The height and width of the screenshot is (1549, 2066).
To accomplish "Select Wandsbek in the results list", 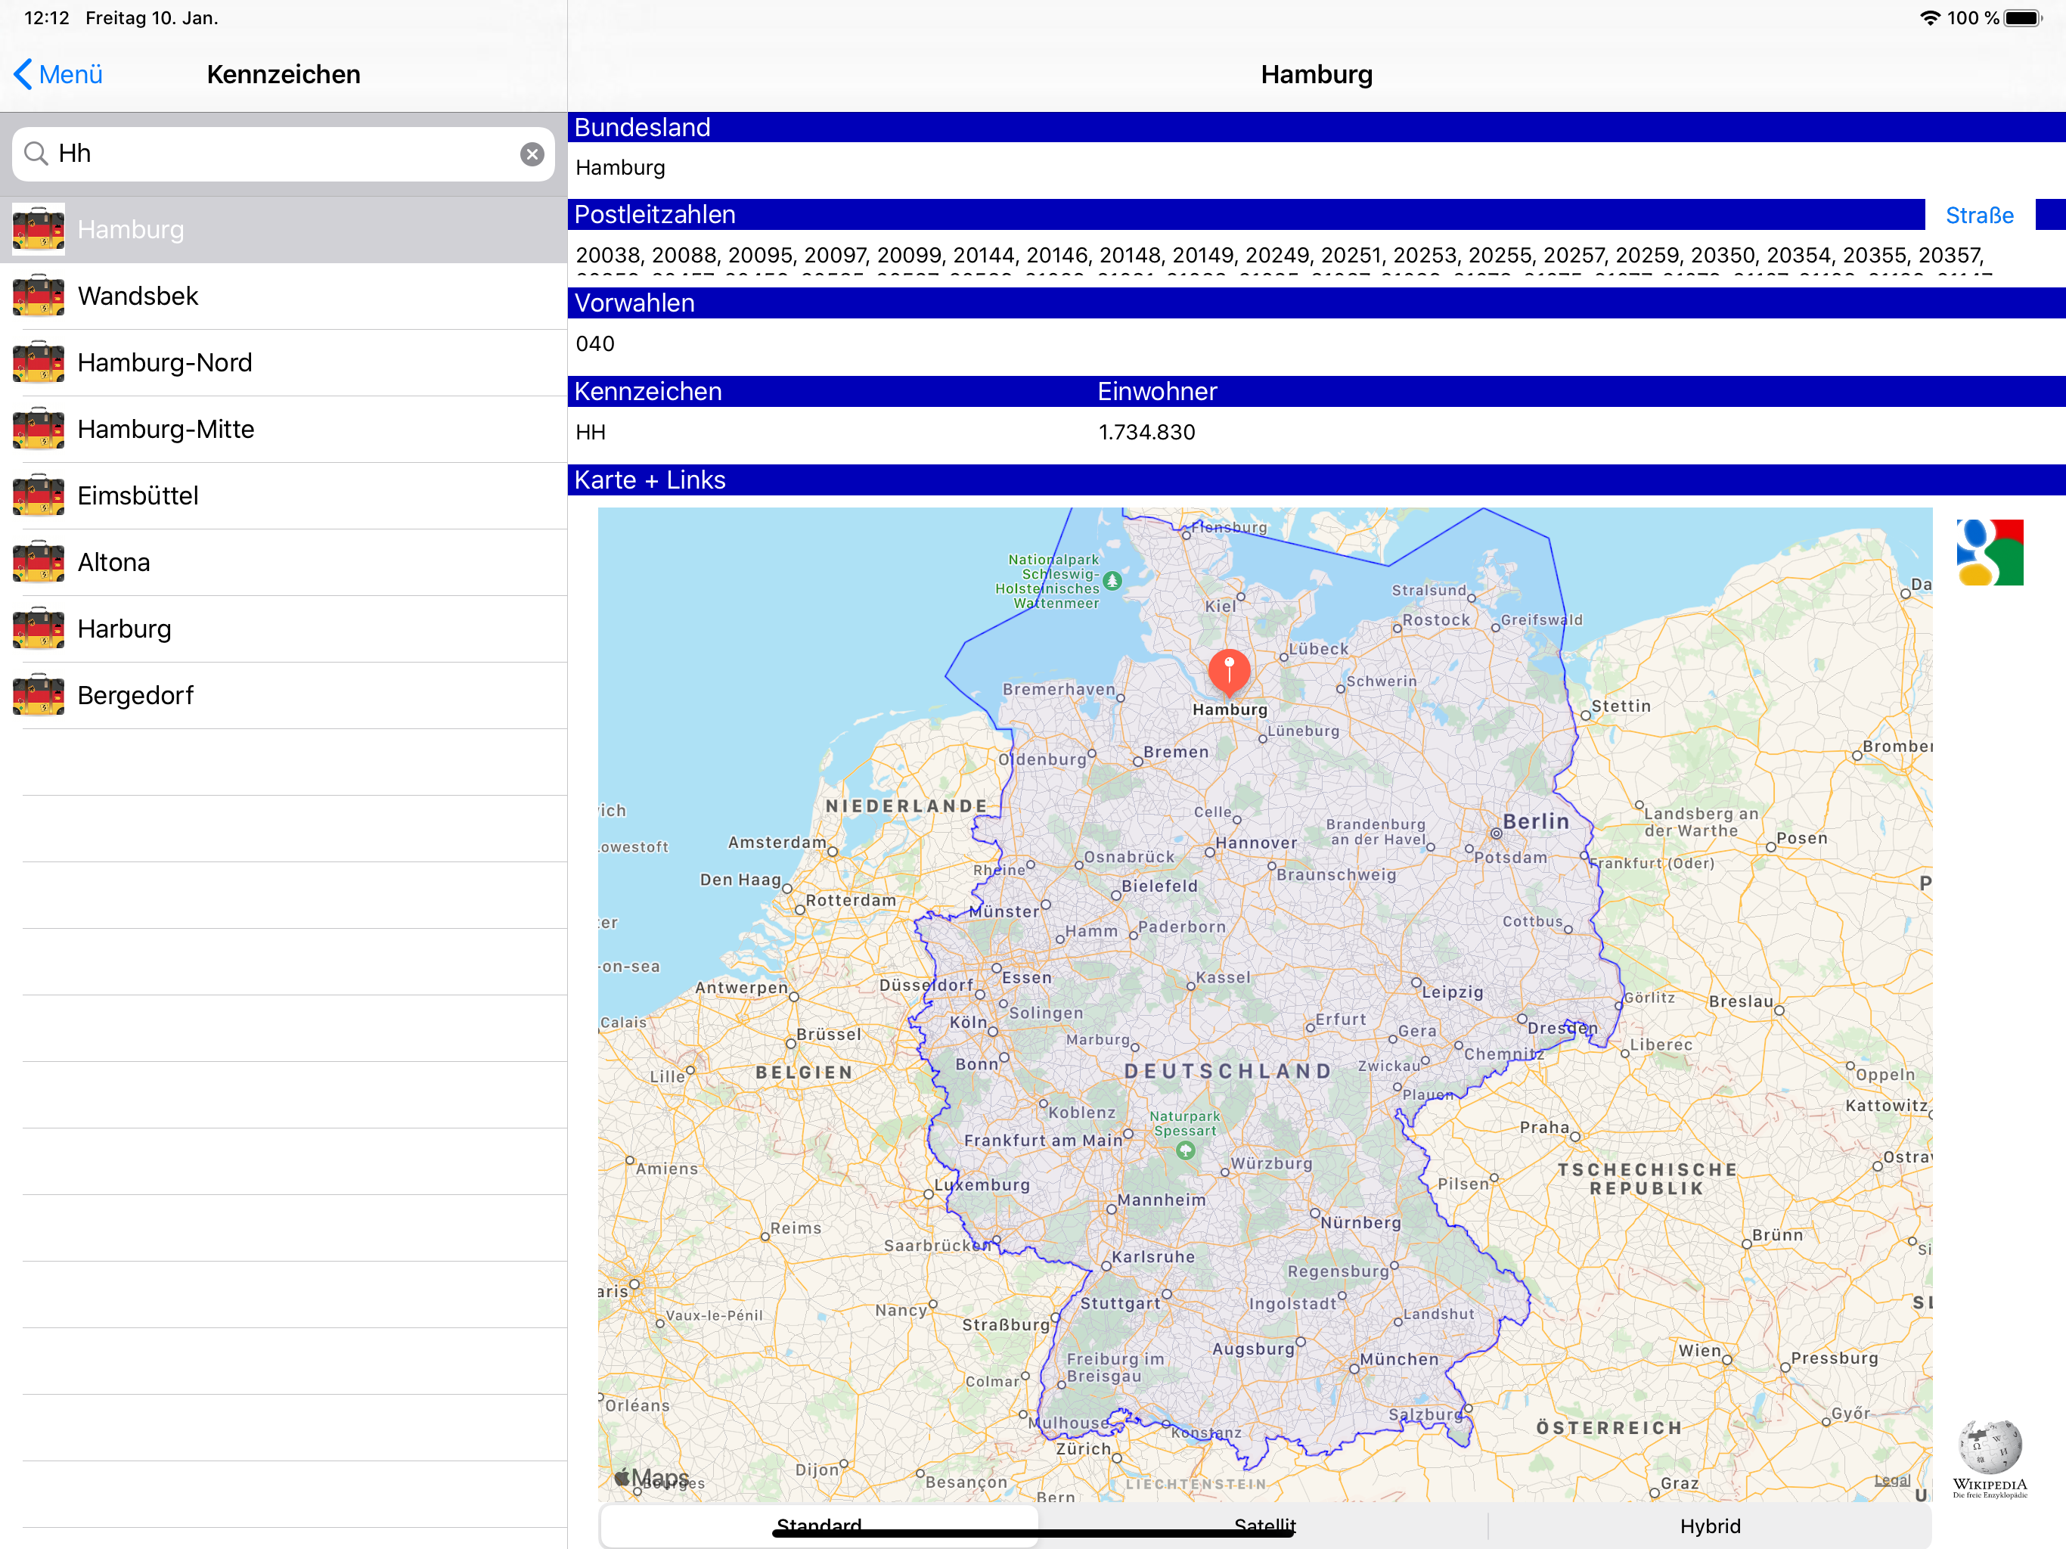I will [x=284, y=296].
